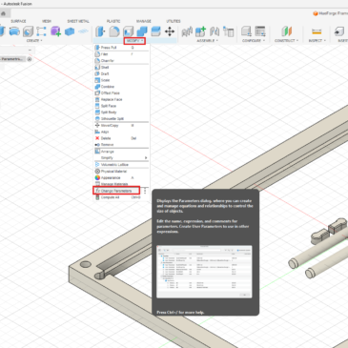Select the Combine tool in the Modify toolbar
This screenshot has width=348, height=348.
pos(142,31)
